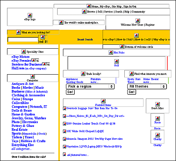Click the Find It image button next to the search box
This screenshot has width=176, height=161.
[43, 39]
